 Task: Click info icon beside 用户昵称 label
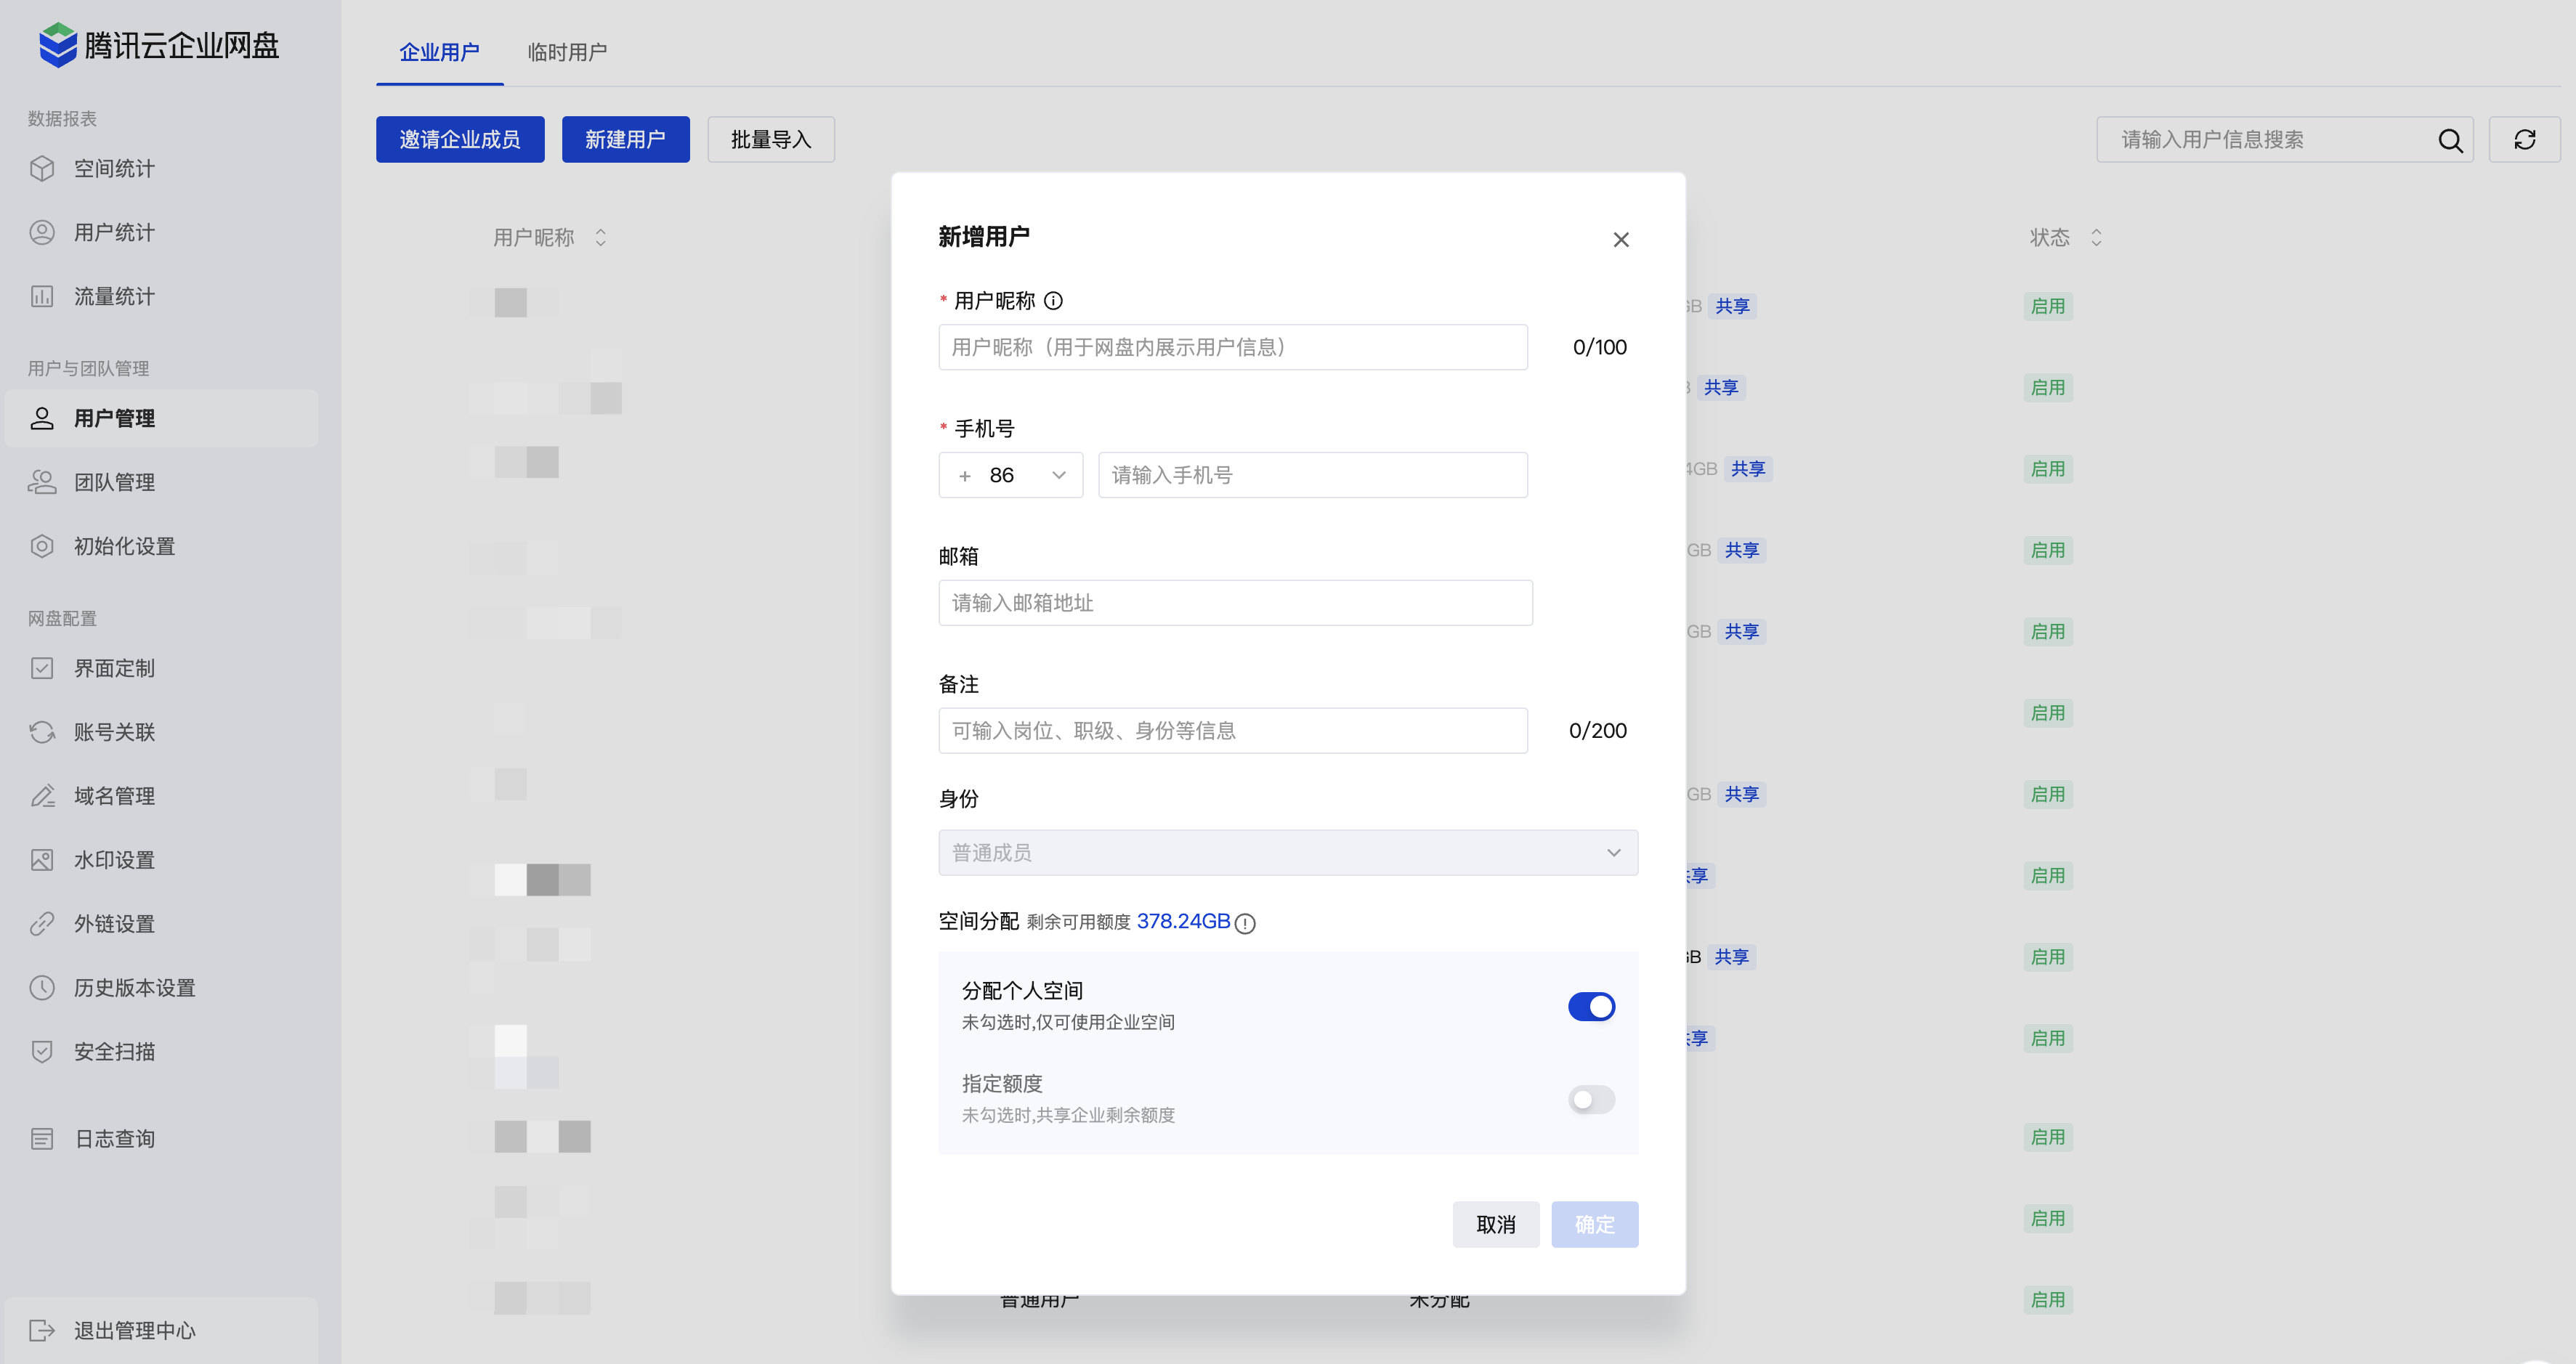point(1053,300)
